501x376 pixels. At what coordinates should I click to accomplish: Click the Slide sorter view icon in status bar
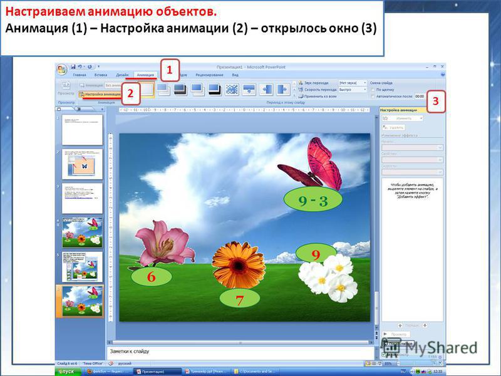click(373, 363)
